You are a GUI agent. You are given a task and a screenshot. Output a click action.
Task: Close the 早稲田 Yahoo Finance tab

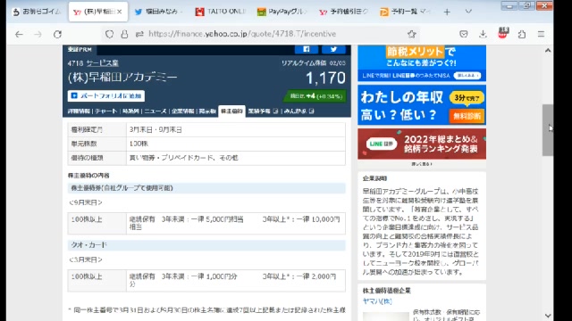point(119,12)
